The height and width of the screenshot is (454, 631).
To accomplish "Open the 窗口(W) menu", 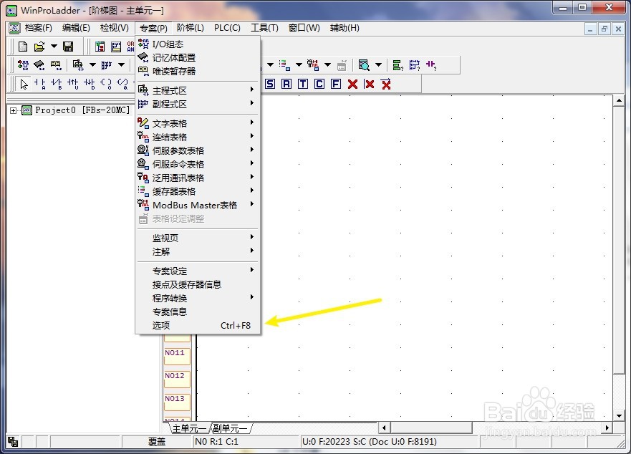I will [304, 28].
